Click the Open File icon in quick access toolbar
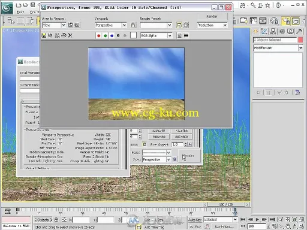The width and height of the screenshot is (307, 230). point(26,5)
